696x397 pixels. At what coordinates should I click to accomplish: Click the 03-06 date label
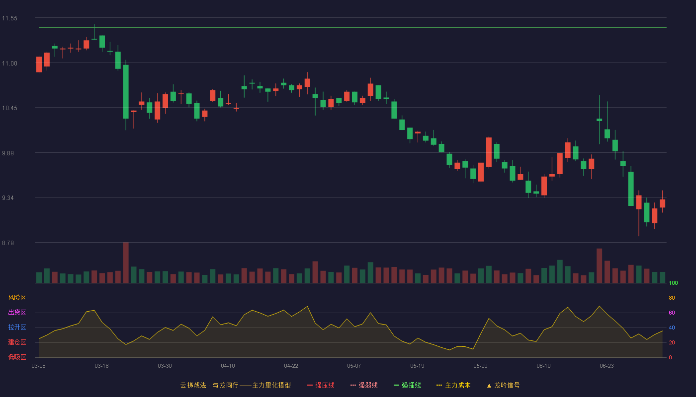38,366
